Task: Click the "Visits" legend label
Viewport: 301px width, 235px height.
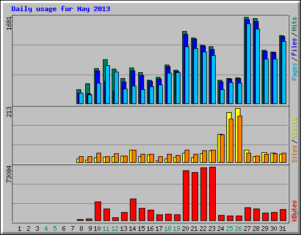Action: click(x=295, y=127)
